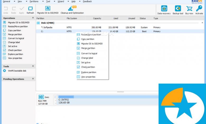Sort by the Unused column header

point(127,18)
